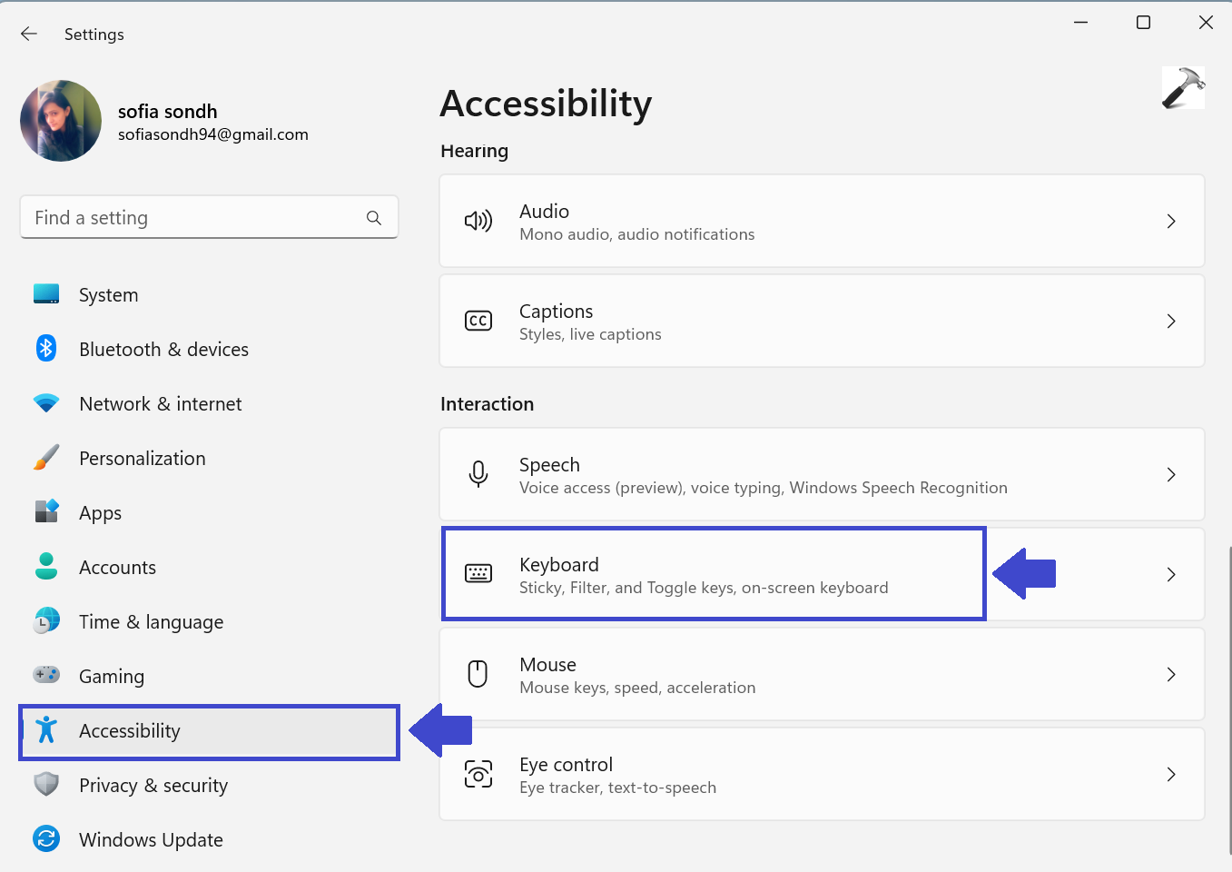
Task: Click the Personalization paintbrush icon
Action: [46, 458]
